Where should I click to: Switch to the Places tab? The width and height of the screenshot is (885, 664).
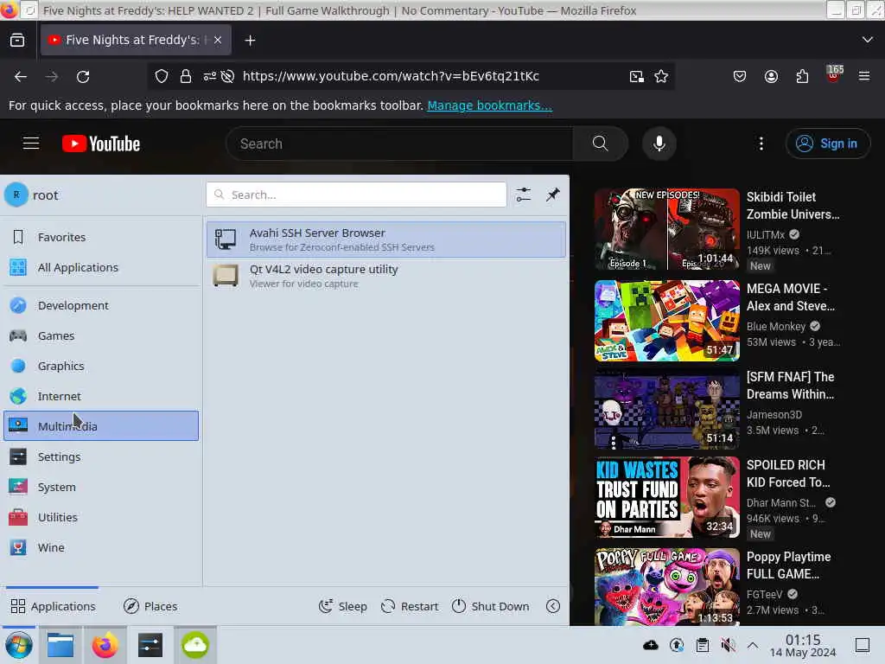pyautogui.click(x=150, y=606)
